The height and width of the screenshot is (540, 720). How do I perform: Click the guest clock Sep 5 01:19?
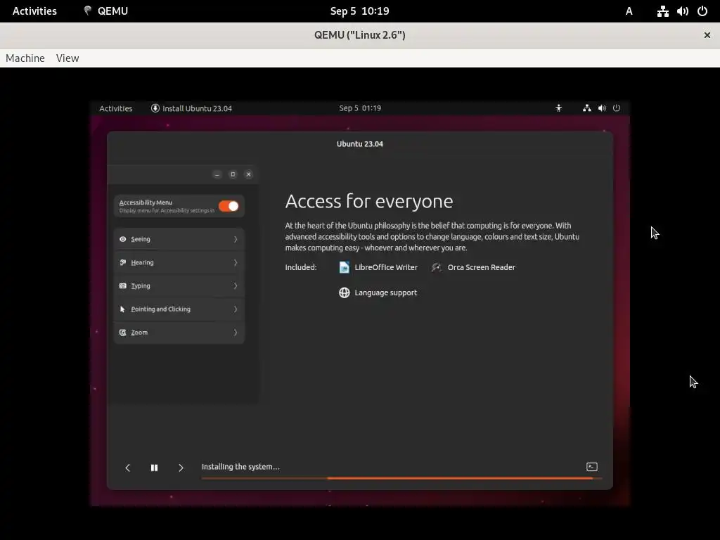tap(360, 108)
